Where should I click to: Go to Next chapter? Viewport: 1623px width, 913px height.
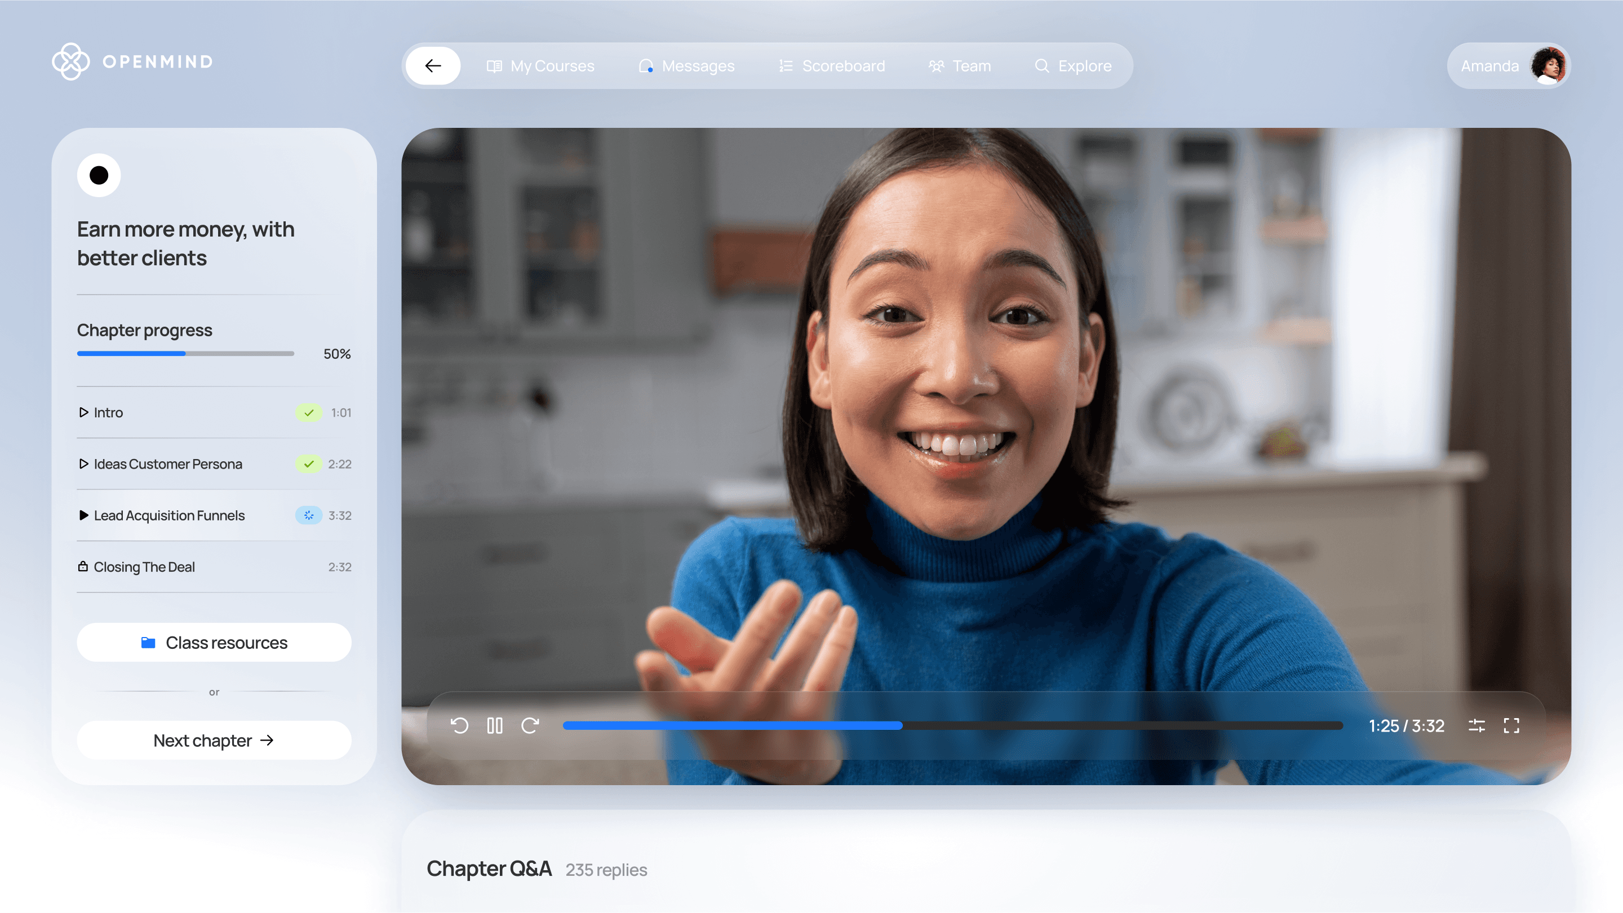(214, 741)
